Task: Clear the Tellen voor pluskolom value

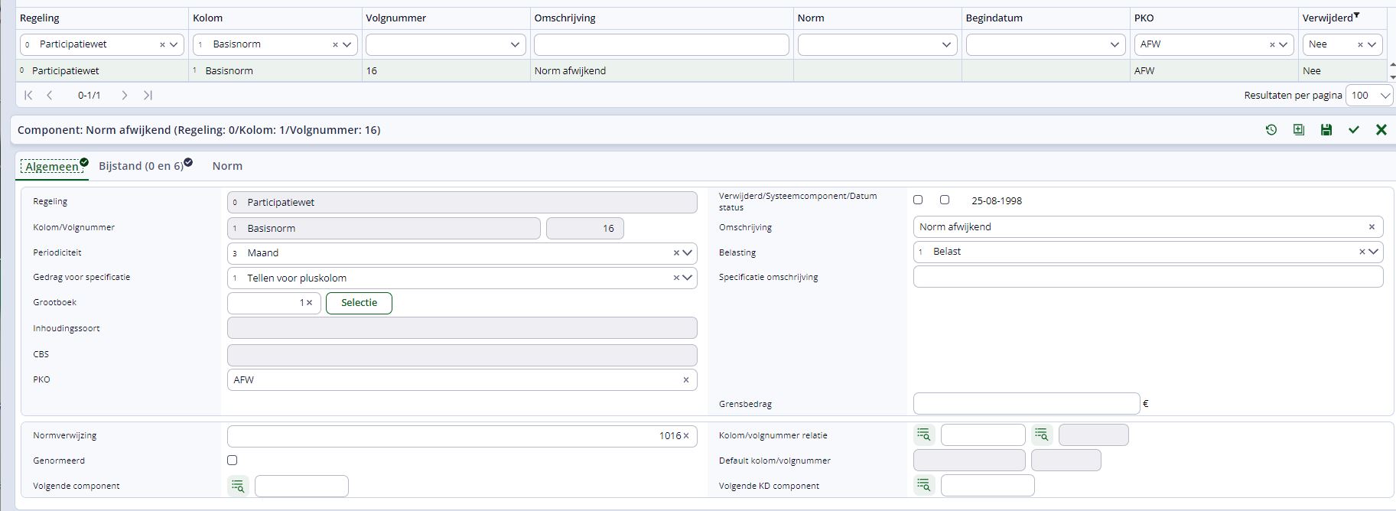Action: click(x=676, y=278)
